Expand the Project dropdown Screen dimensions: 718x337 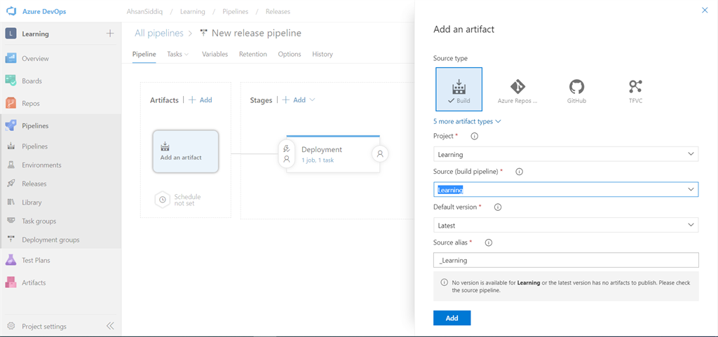pos(566,154)
